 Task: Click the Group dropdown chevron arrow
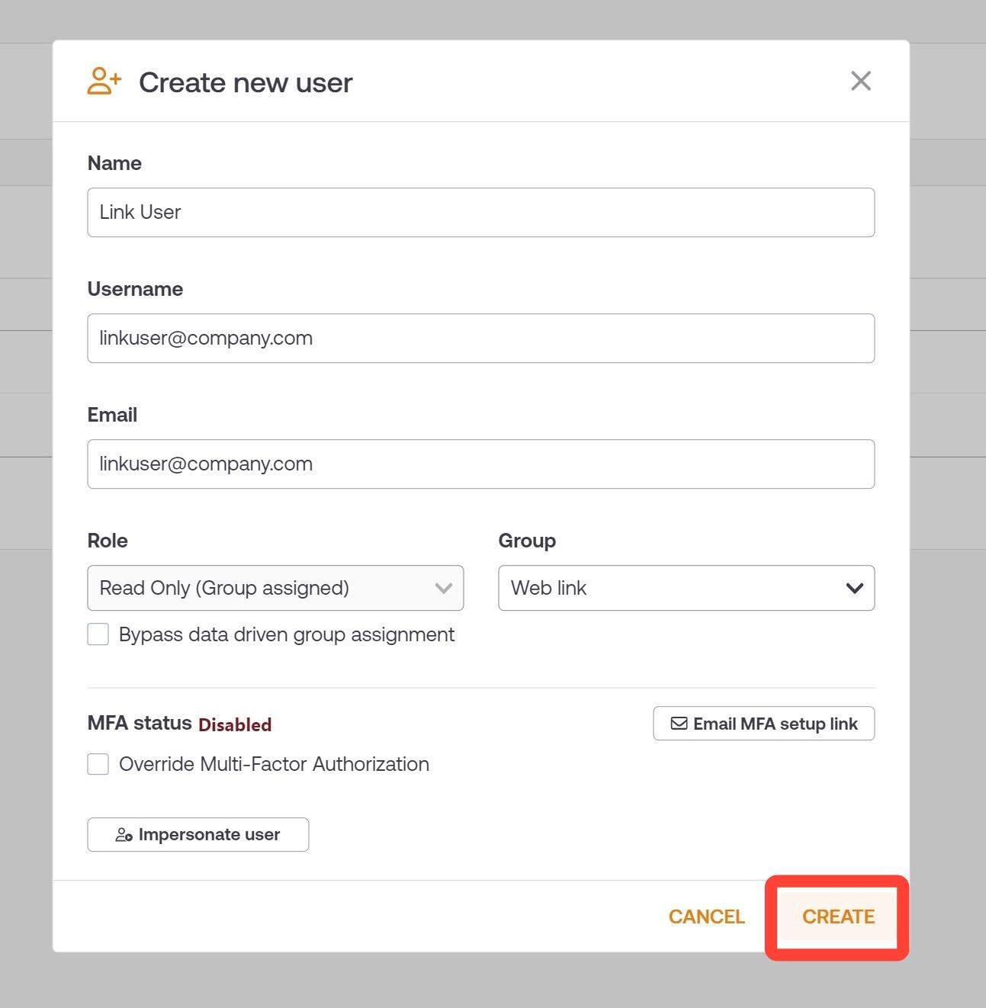(855, 588)
